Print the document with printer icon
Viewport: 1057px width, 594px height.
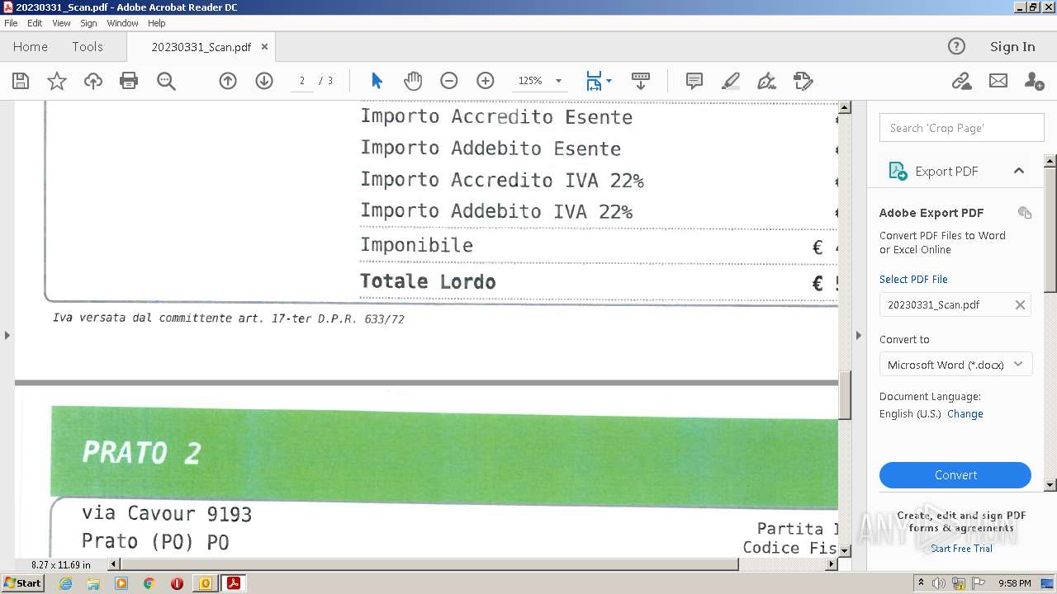tap(129, 81)
